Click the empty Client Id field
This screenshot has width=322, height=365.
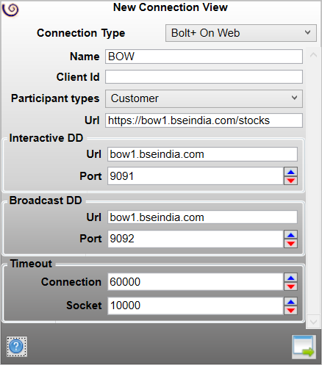click(204, 77)
